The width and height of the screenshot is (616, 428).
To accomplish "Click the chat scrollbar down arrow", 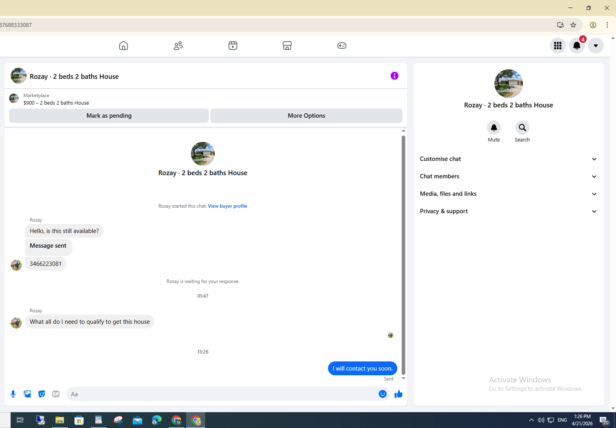I will (x=403, y=378).
